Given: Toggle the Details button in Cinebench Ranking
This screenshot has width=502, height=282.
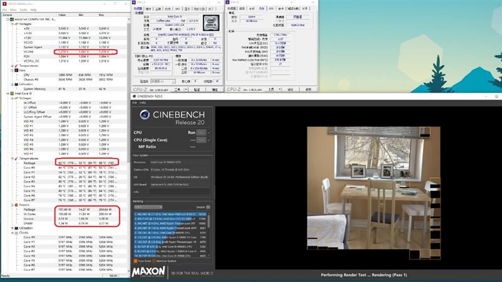Looking at the screenshot, I should coord(208,207).
